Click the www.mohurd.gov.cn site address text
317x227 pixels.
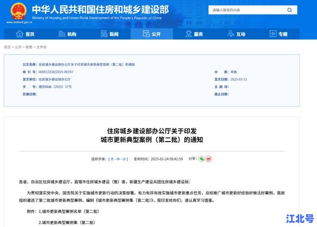pyautogui.click(x=19, y=22)
